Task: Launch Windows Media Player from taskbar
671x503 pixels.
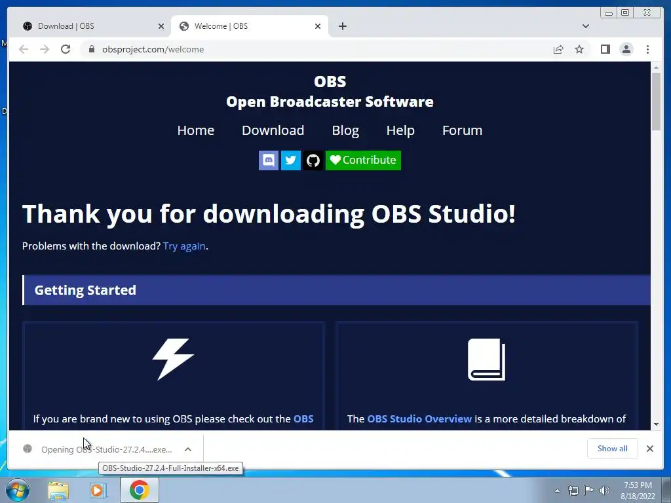Action: 97,491
